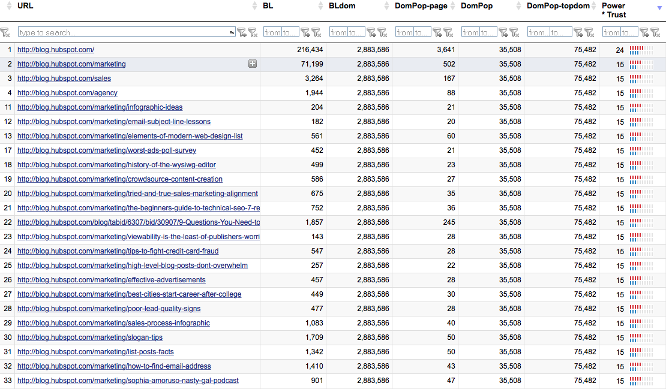Open the blog.hubspot.com/ root link
Image resolution: width=666 pixels, height=389 pixels.
(x=56, y=50)
